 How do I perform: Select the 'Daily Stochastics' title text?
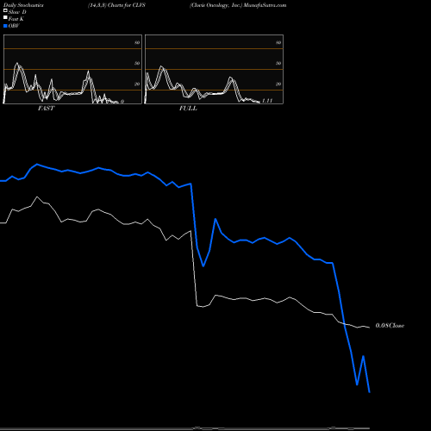[x=23, y=5]
